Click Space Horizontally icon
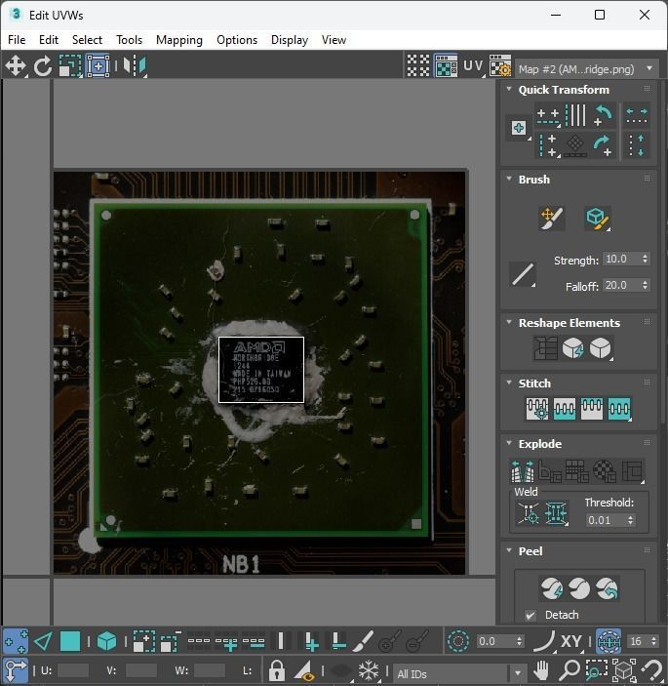668x686 pixels. click(x=637, y=116)
